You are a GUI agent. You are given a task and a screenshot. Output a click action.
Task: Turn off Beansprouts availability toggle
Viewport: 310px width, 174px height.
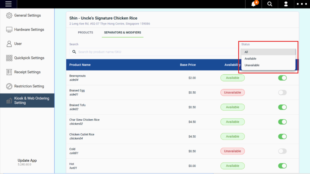tap(282, 78)
